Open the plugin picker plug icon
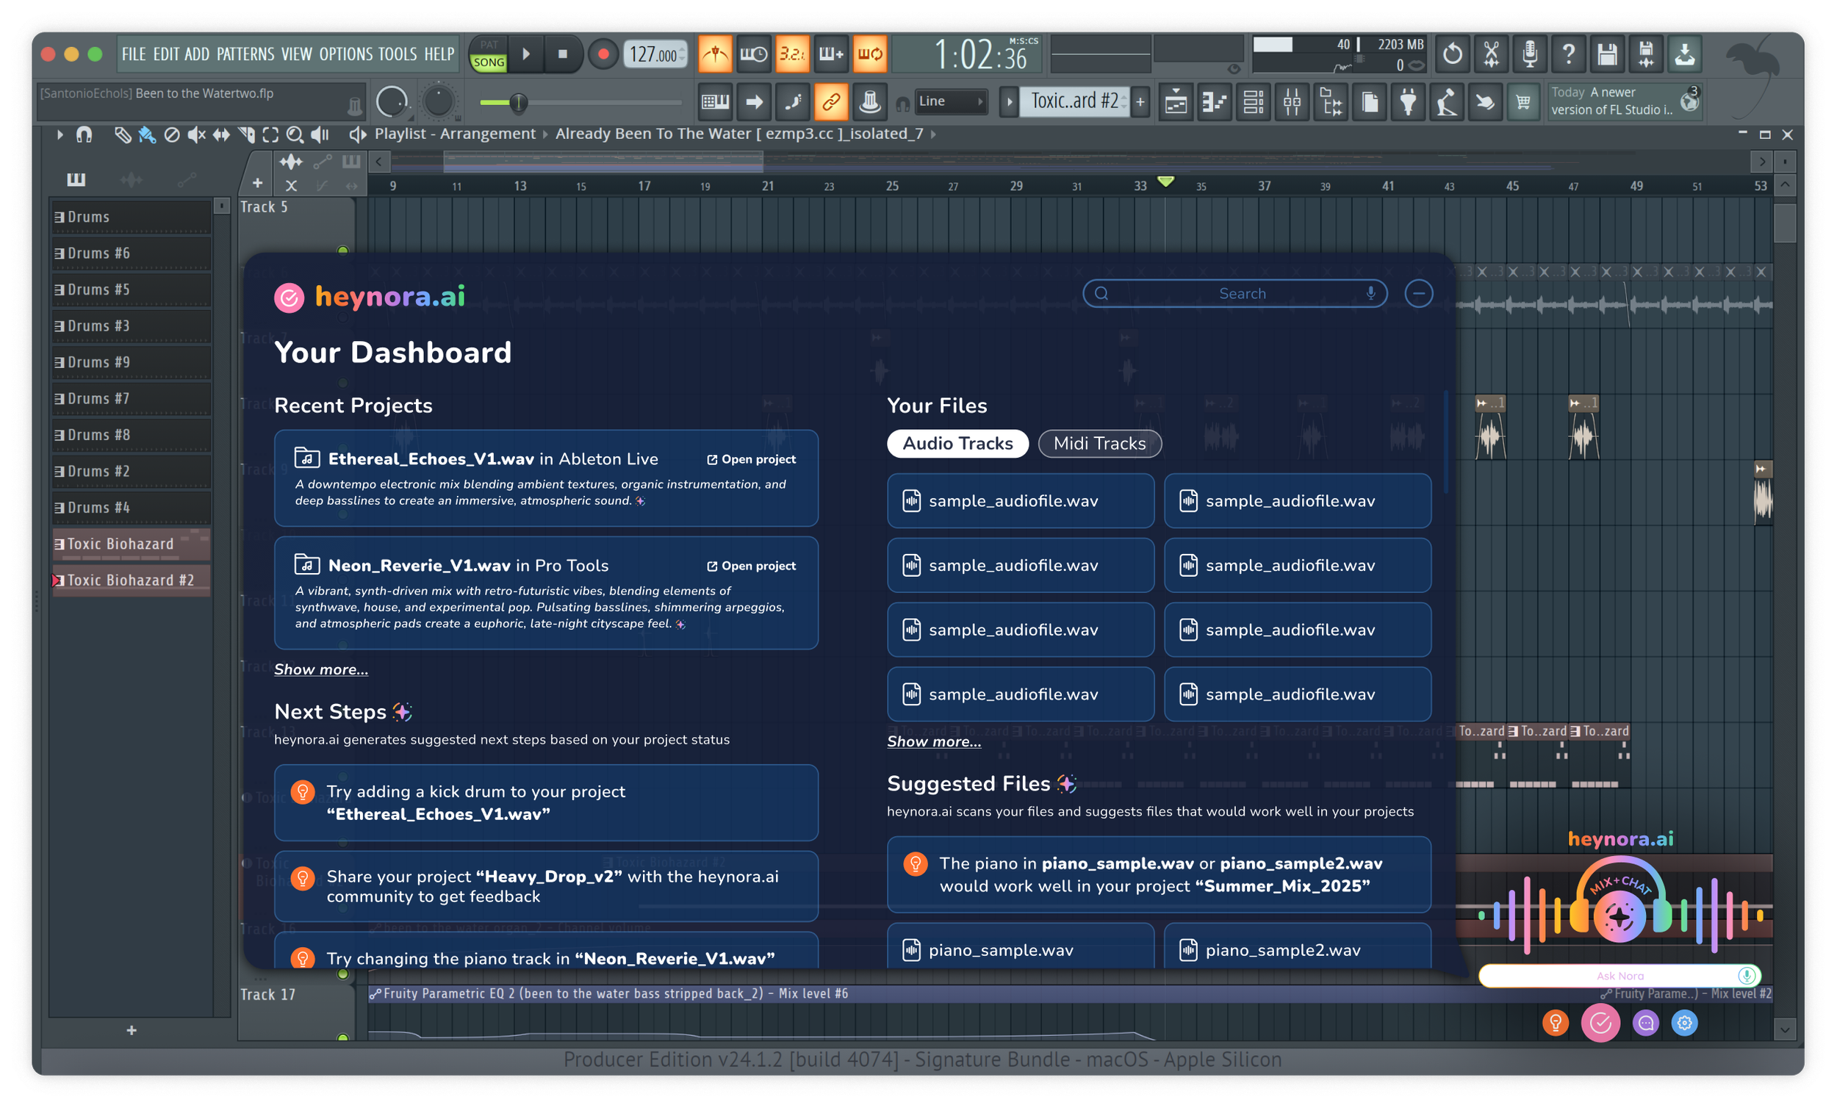Screen dimensions: 1837x1108 point(1408,101)
